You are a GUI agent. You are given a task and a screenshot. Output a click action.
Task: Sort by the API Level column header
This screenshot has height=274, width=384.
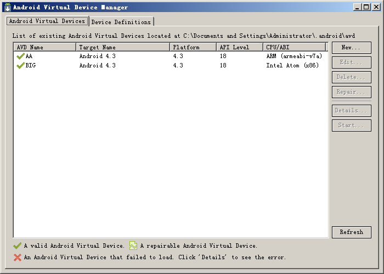click(240, 47)
